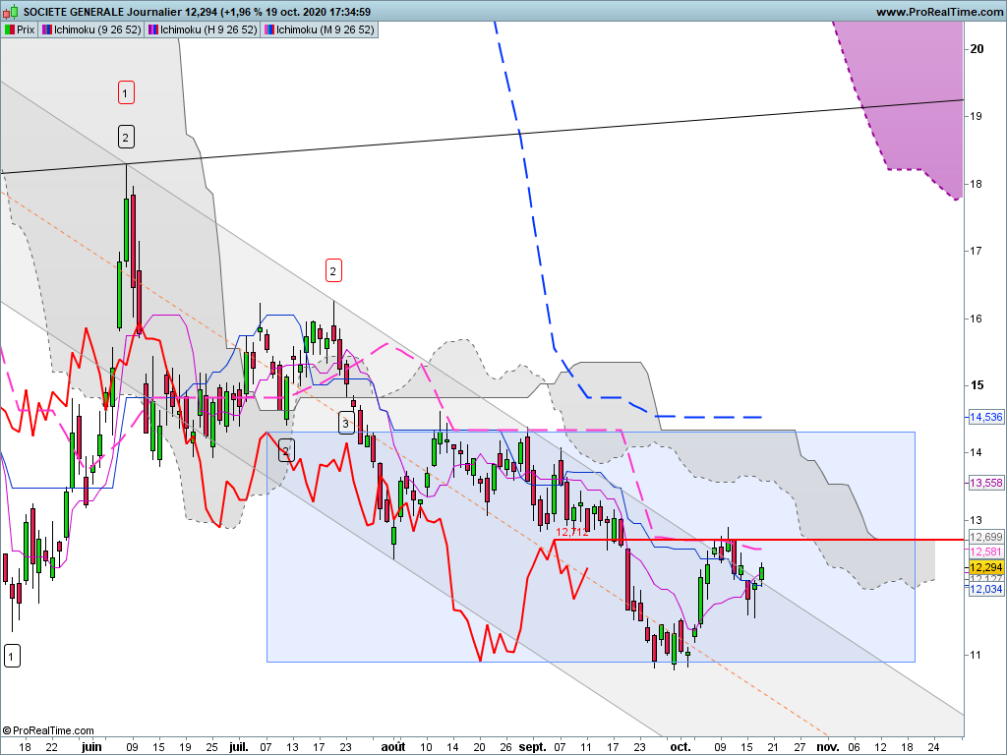Click the black label 2 below red label 1
Viewport: 1007px width, 755px height.
pyautogui.click(x=126, y=137)
